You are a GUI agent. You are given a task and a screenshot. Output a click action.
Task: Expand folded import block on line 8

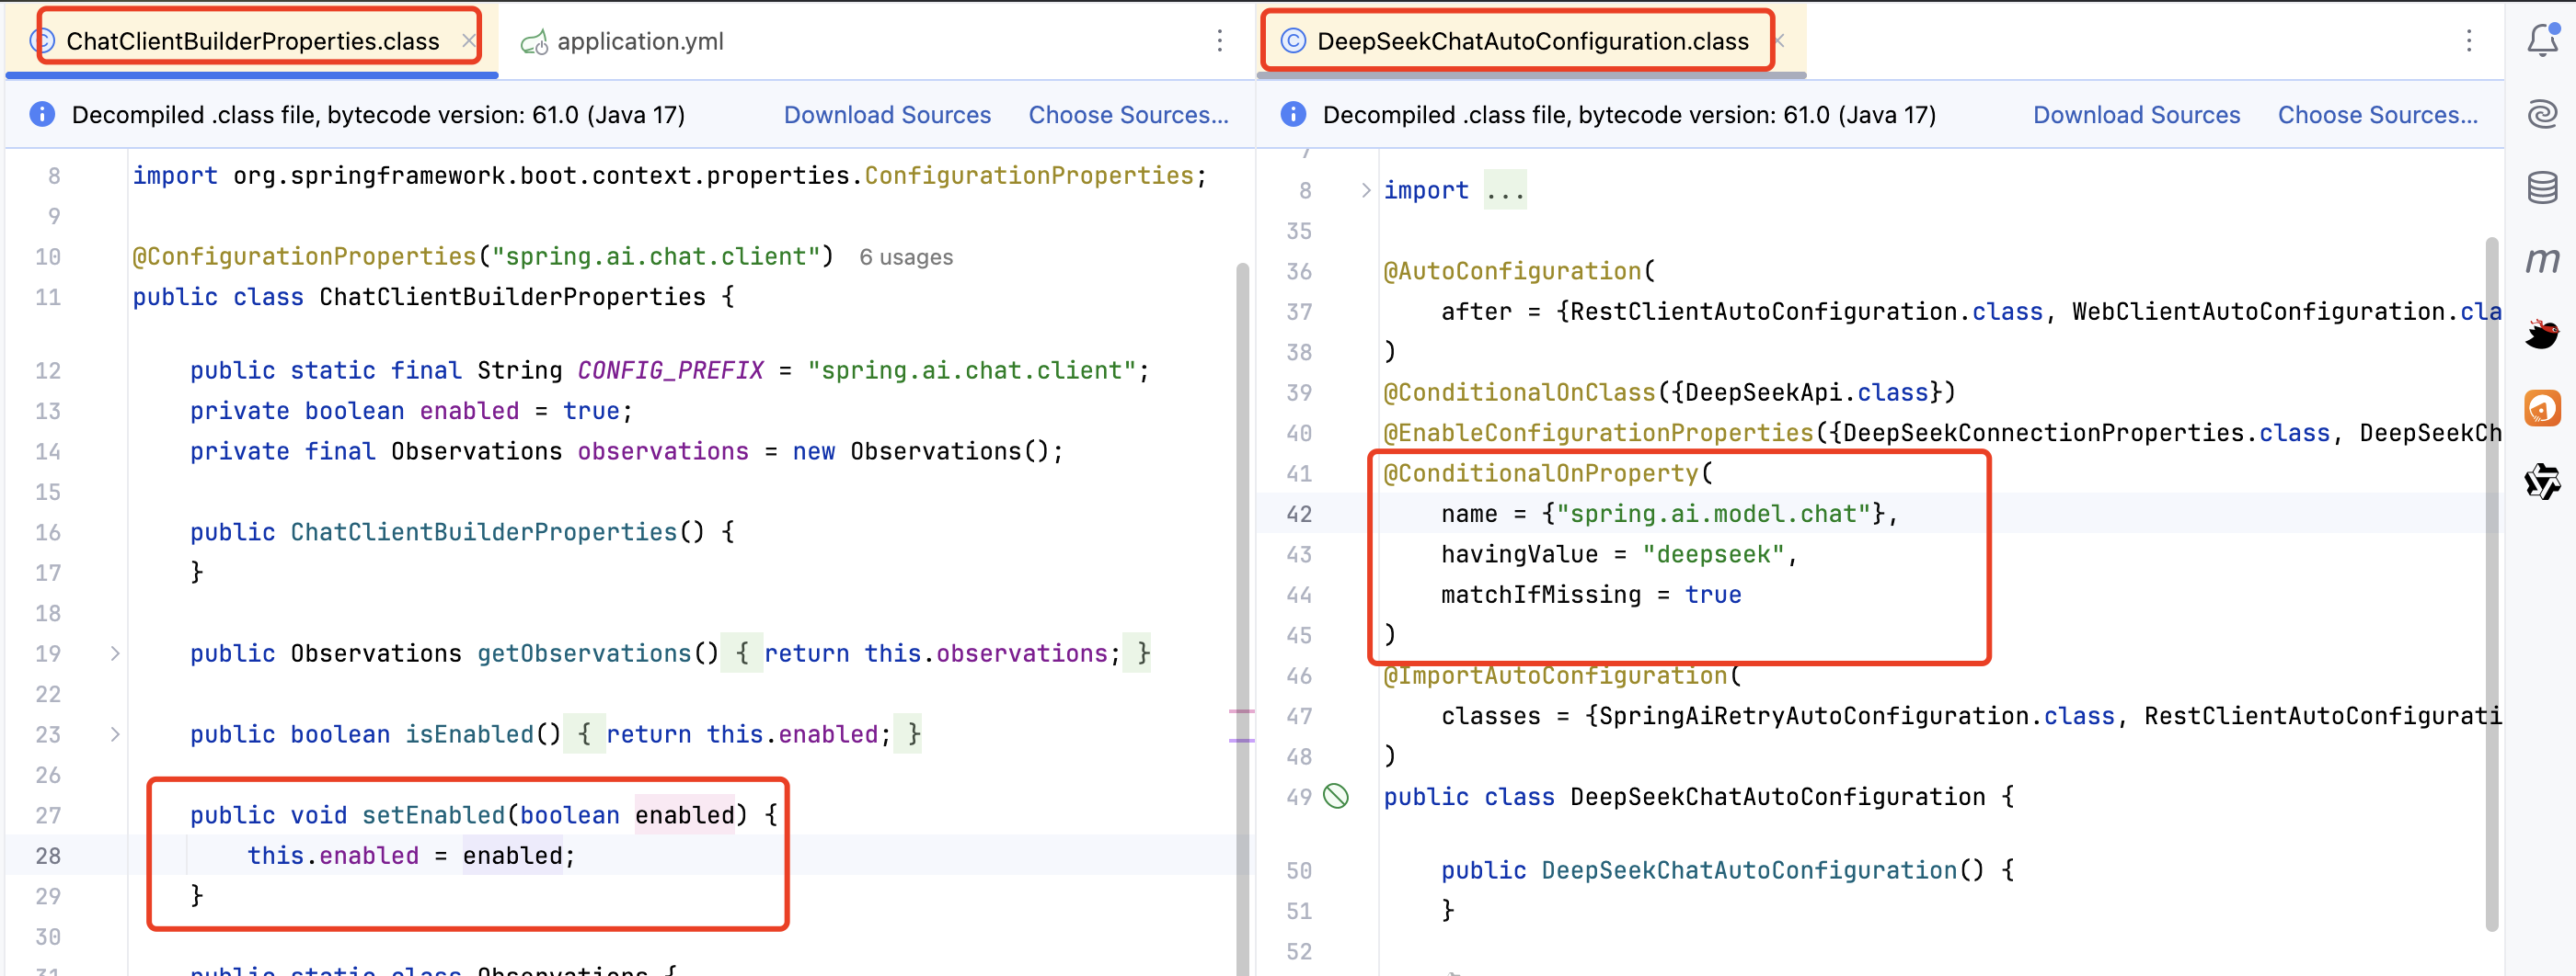1365,190
